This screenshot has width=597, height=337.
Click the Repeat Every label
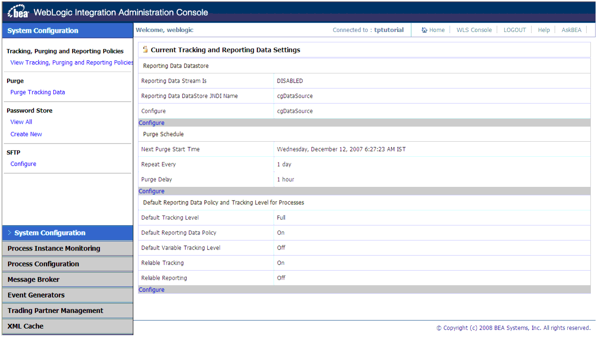(x=158, y=164)
